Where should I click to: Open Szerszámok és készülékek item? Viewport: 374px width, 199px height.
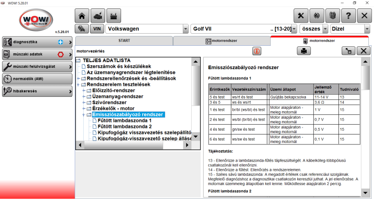[119, 66]
